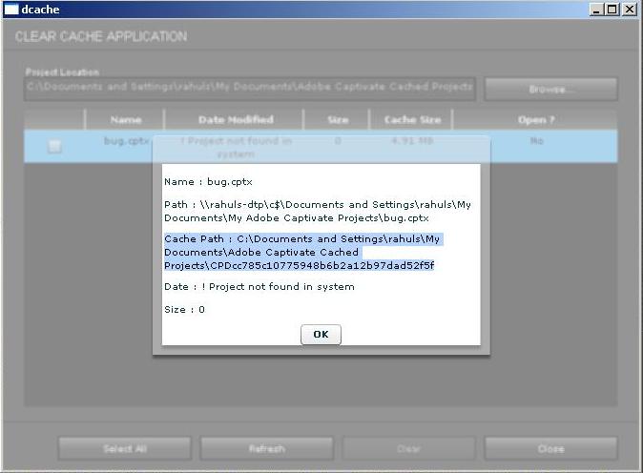This screenshot has height=473, width=643.
Task: Click the OK button in the details dialog
Action: (321, 335)
